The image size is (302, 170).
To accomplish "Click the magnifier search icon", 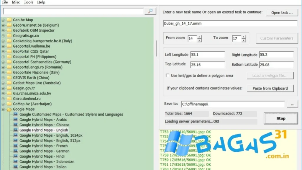I will (x=150, y=11).
